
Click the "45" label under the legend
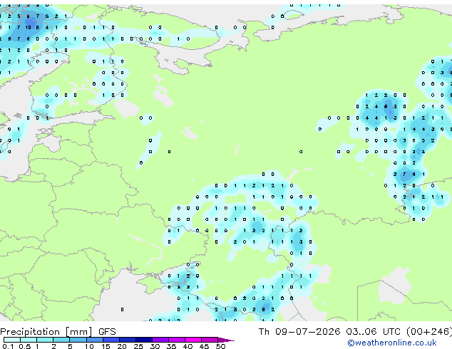pyautogui.click(x=204, y=346)
